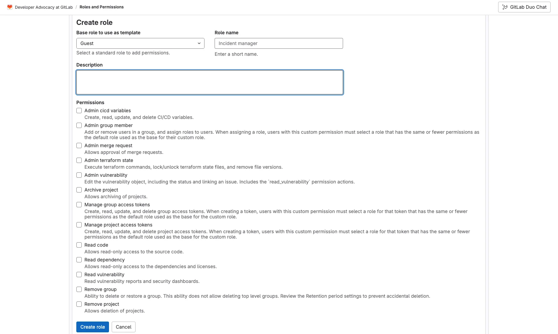Check the Admin merge request permission

click(x=79, y=145)
